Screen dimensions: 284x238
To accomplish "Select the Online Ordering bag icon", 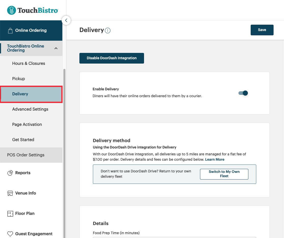I will pos(10,30).
